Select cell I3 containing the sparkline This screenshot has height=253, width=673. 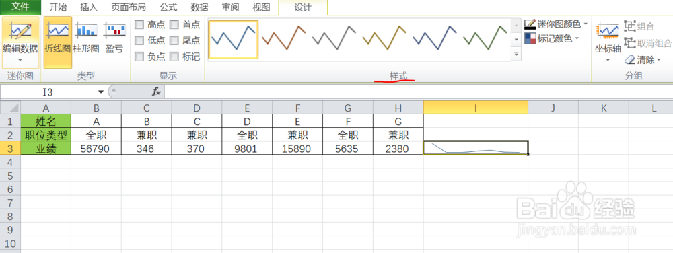[476, 148]
